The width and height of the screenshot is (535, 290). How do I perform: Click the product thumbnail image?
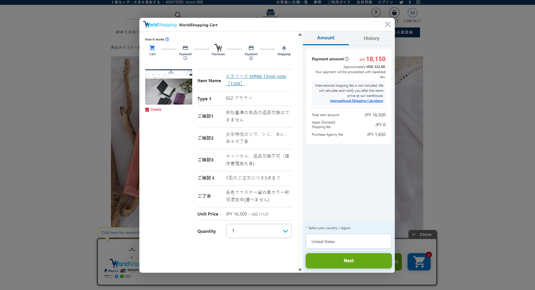pos(168,87)
